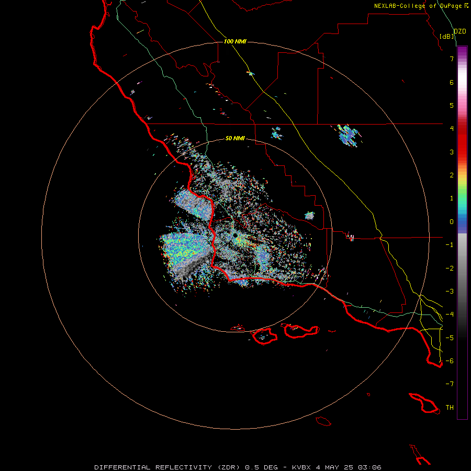Click the -7 value on color scale
Image resolution: width=471 pixels, height=471 pixels.
pyautogui.click(x=450, y=384)
